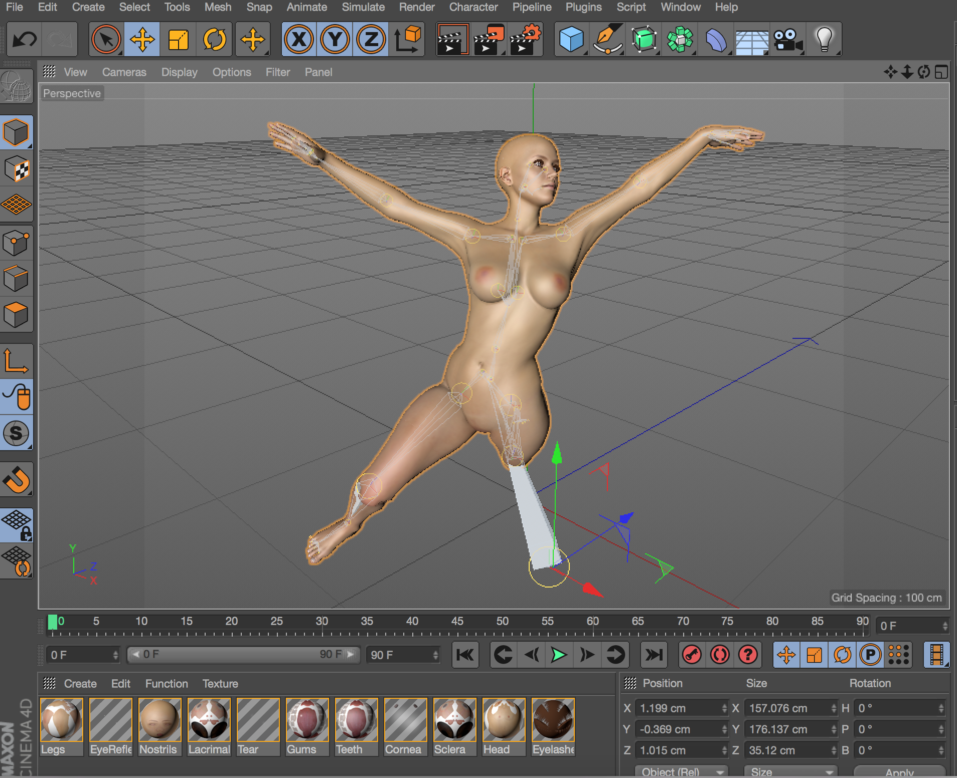Open the Simulate menu
The height and width of the screenshot is (778, 957).
[363, 7]
